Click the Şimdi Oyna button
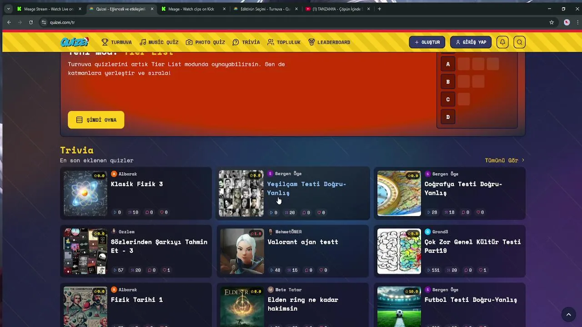This screenshot has width=582, height=327. (x=96, y=120)
